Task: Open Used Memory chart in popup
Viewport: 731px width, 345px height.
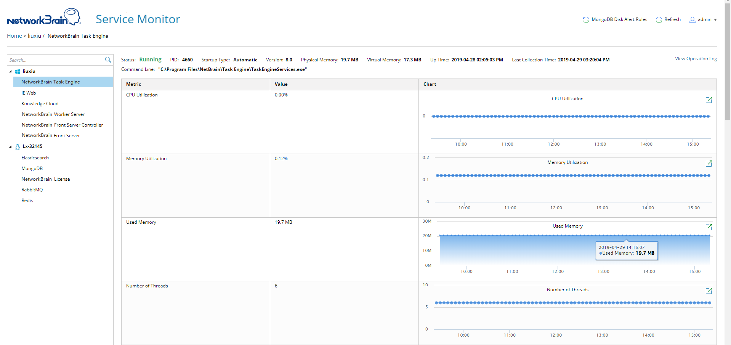Action: tap(709, 227)
